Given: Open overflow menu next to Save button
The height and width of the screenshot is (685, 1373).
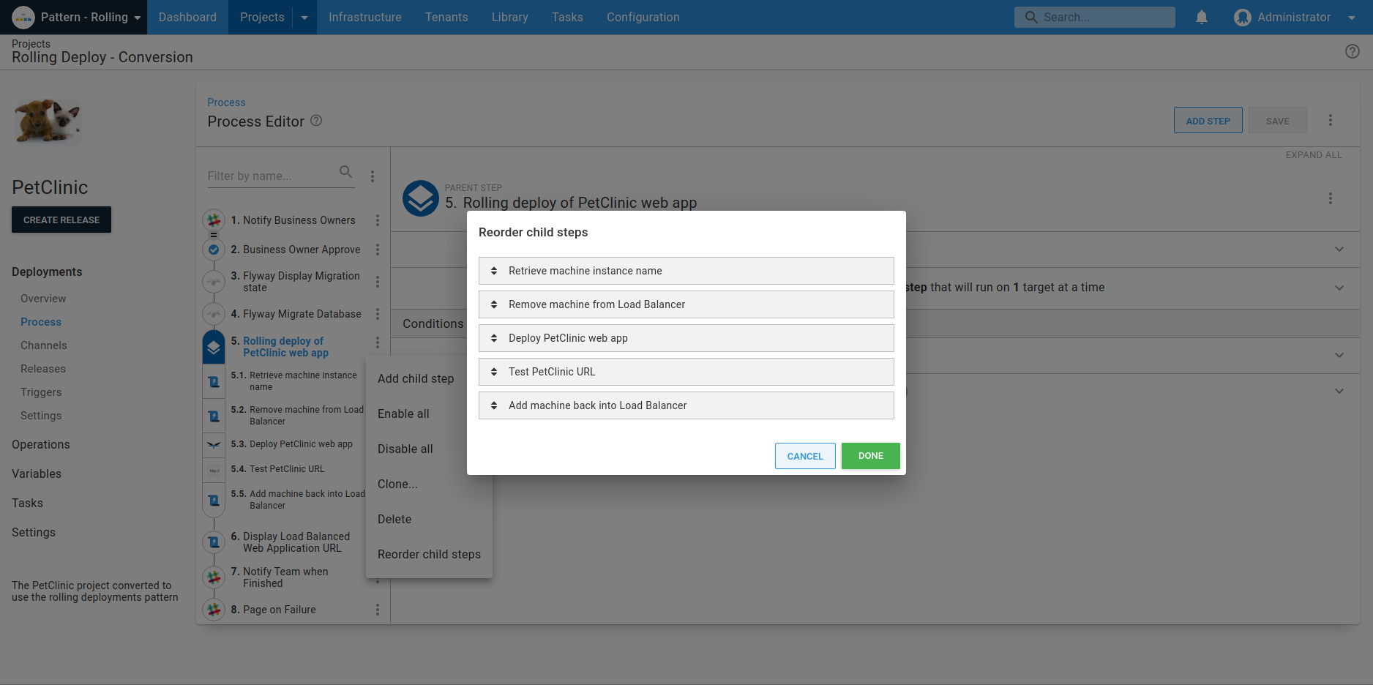Looking at the screenshot, I should coord(1330,121).
